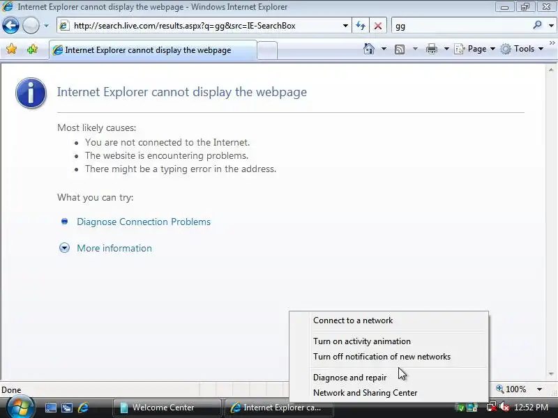This screenshot has height=418, width=558.
Task: Expand the address bar history dropdown
Action: [345, 26]
